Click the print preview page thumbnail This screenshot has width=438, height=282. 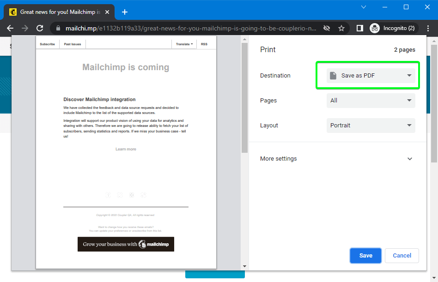pos(126,152)
